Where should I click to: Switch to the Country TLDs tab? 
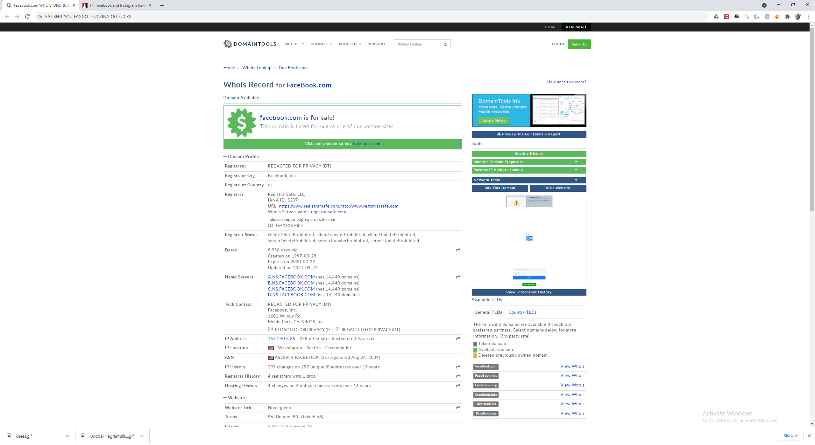[x=522, y=312]
